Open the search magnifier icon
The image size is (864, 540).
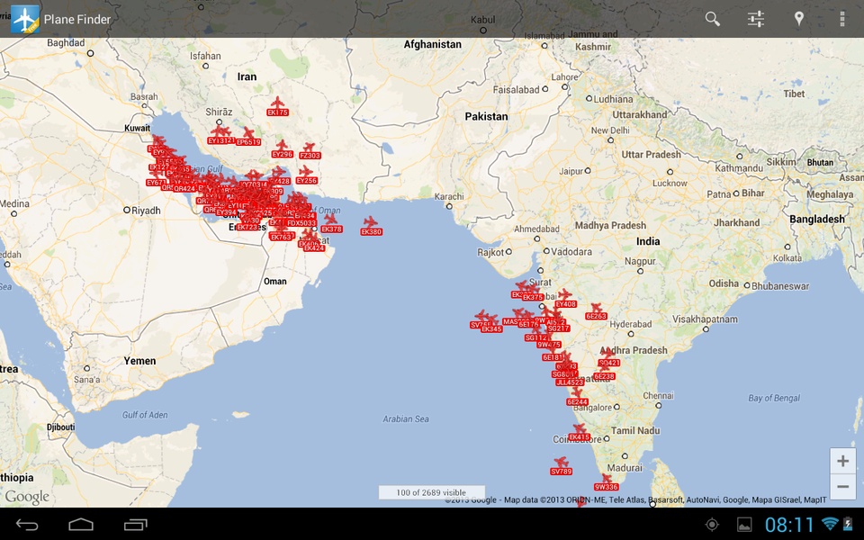(713, 19)
